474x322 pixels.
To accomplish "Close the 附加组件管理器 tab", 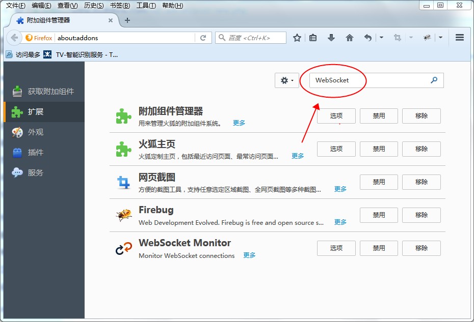I will click(110, 20).
